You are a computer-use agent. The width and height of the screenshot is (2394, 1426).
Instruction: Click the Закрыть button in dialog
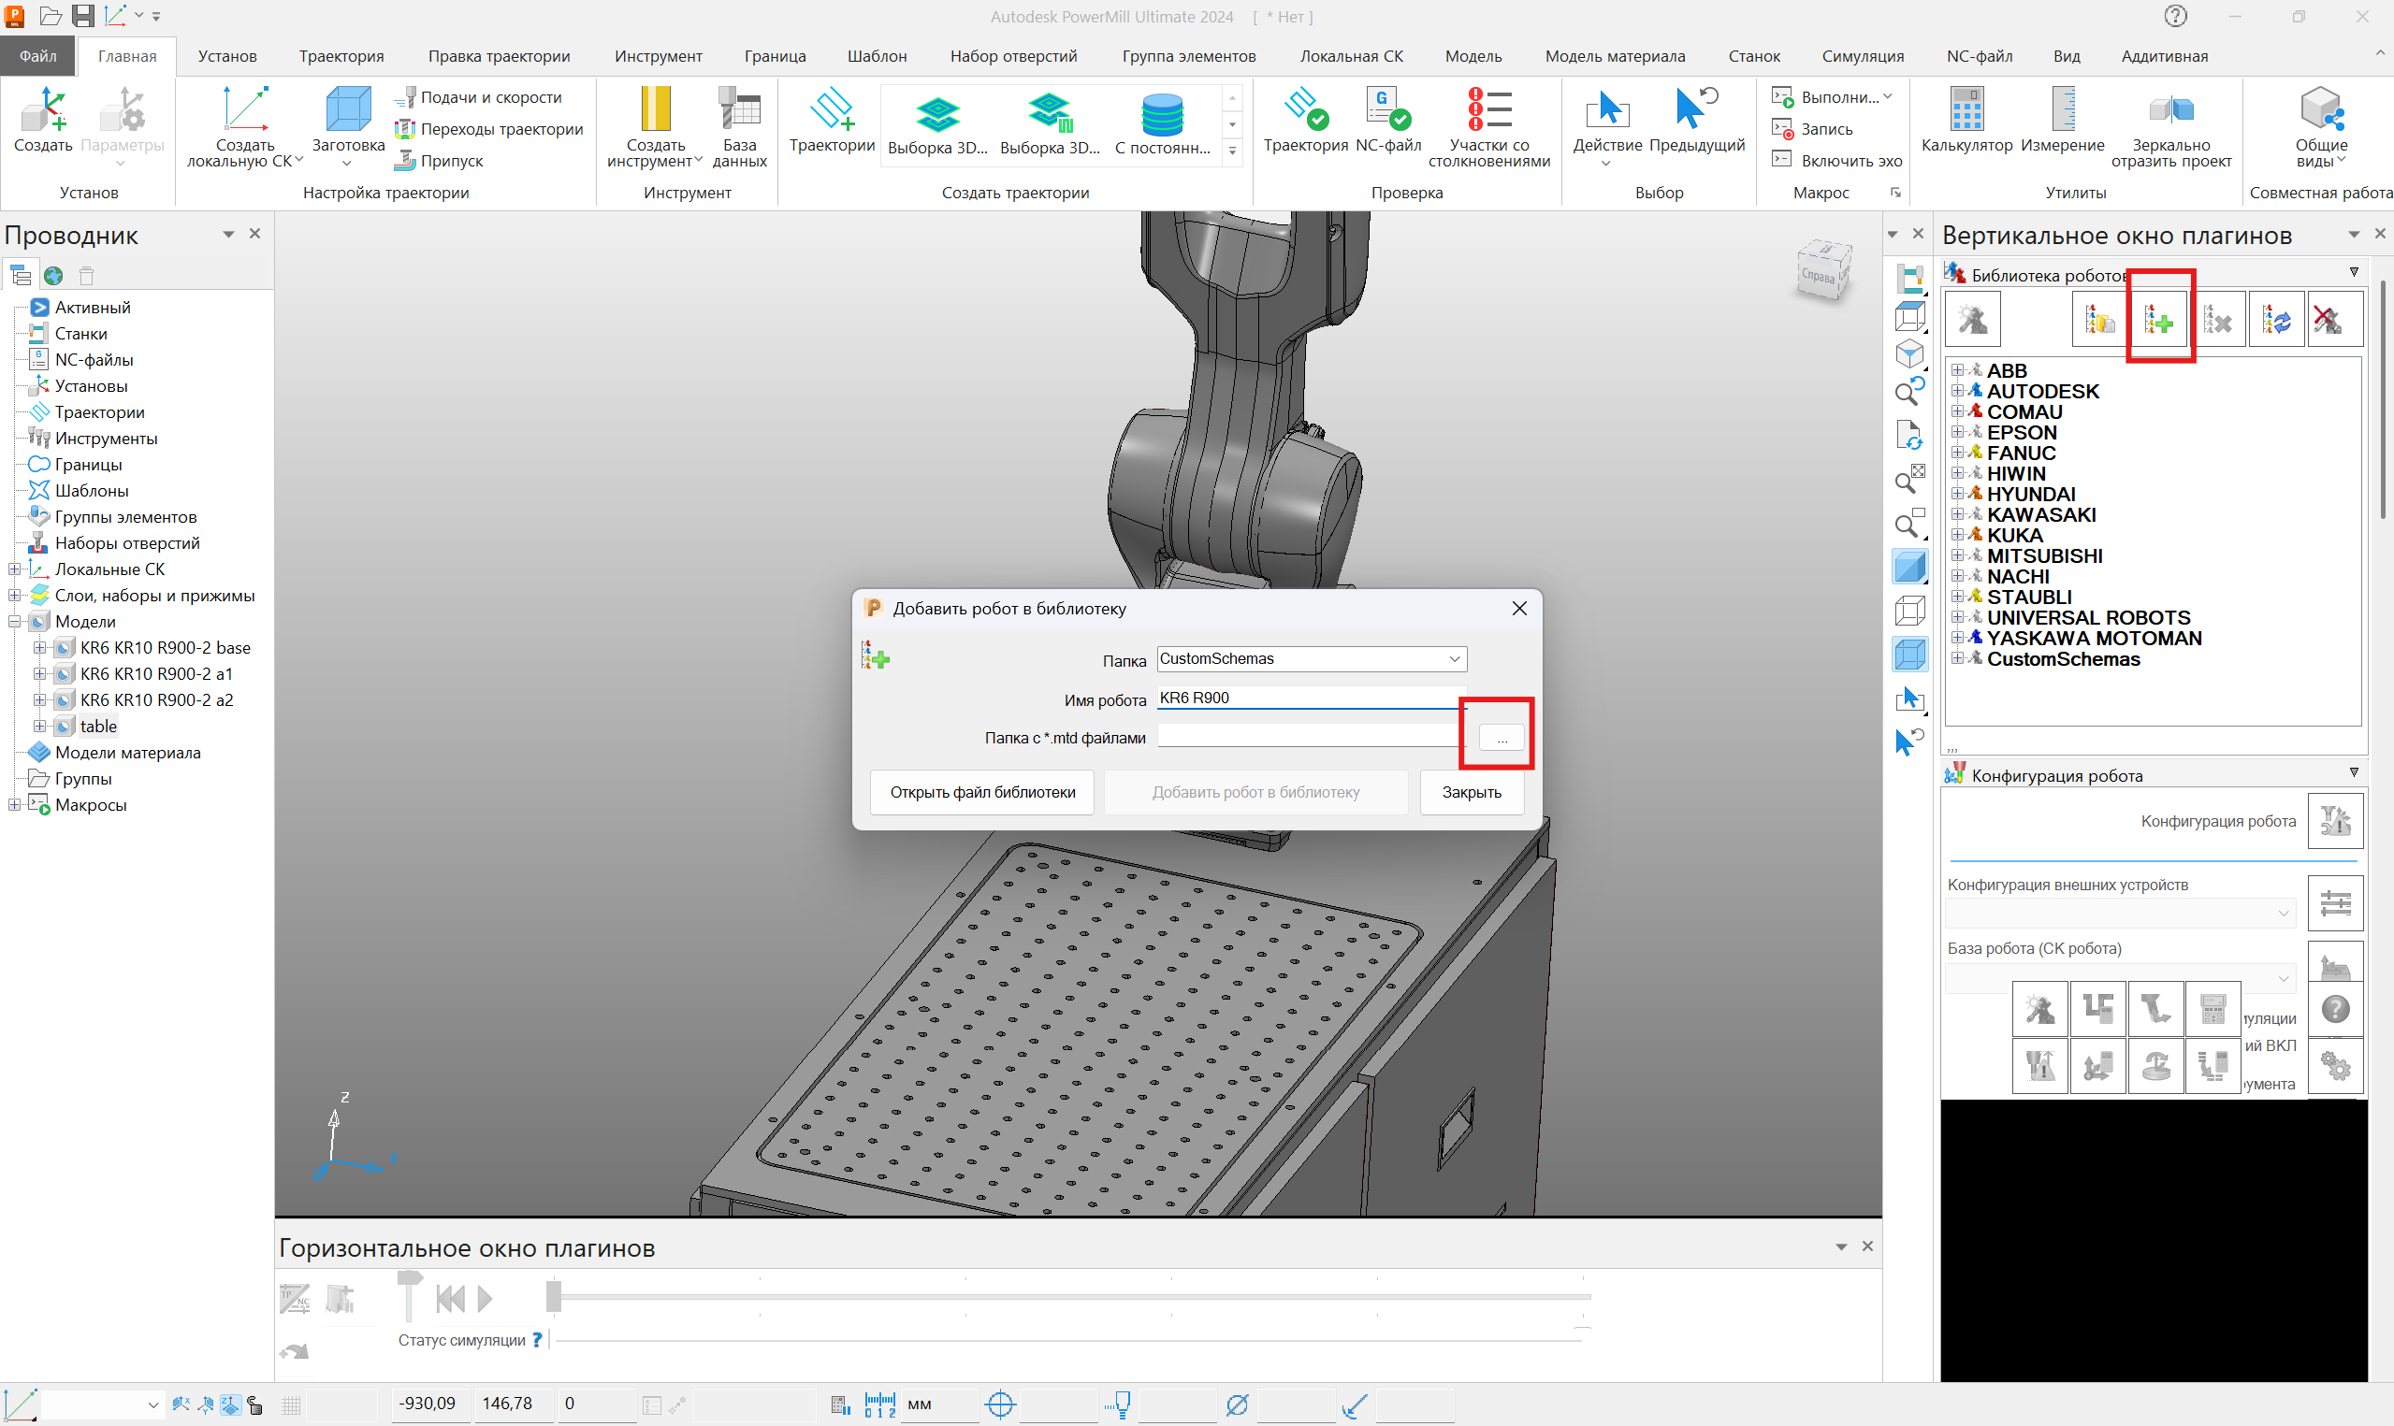click(1472, 793)
